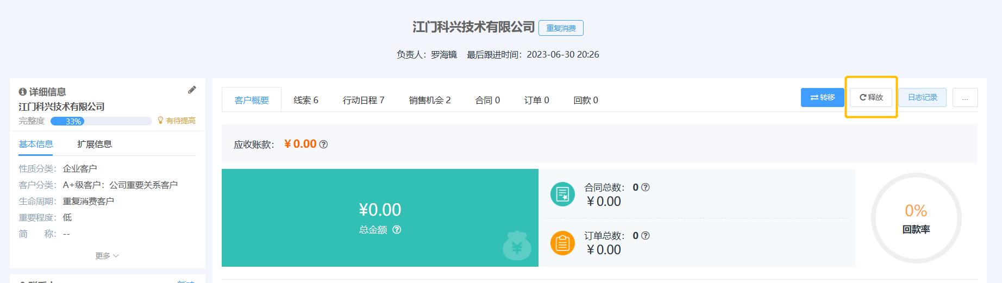Click the 重复消费客户 lifecycle value

tap(89, 201)
